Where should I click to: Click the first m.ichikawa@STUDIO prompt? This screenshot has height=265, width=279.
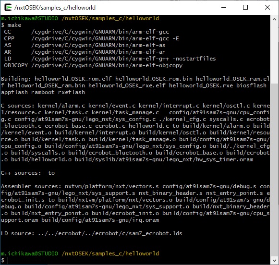[x=30, y=18]
